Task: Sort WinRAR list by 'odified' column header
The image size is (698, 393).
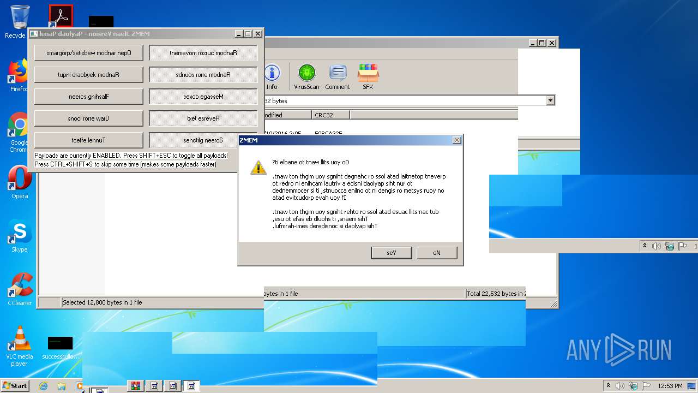Action: click(x=288, y=115)
